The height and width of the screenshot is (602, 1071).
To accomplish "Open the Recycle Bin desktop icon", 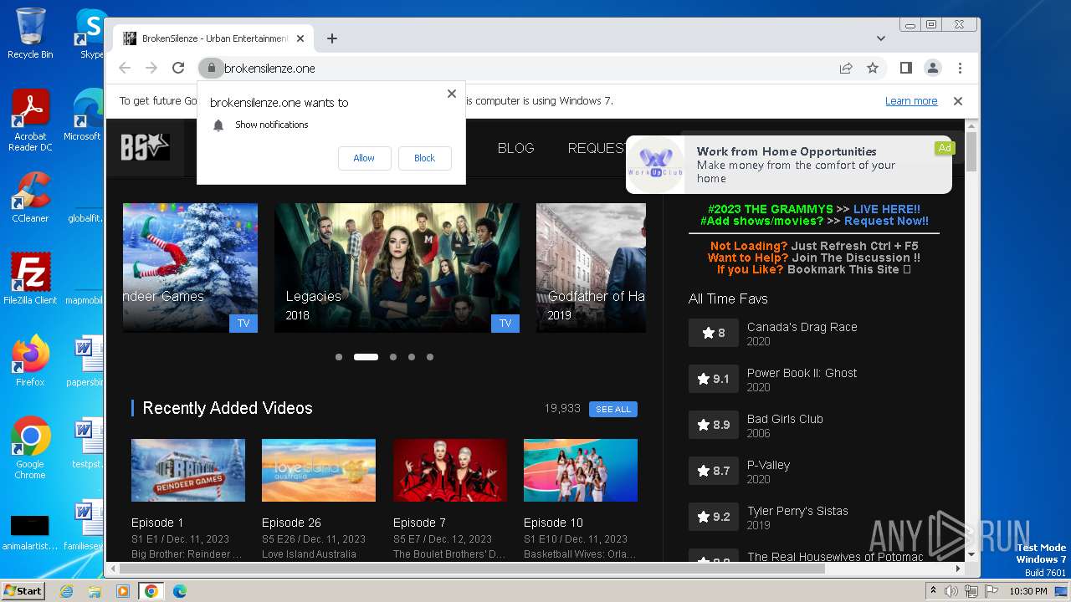I will click(30, 34).
